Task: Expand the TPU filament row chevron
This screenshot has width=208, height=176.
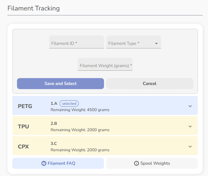Action: click(x=190, y=126)
